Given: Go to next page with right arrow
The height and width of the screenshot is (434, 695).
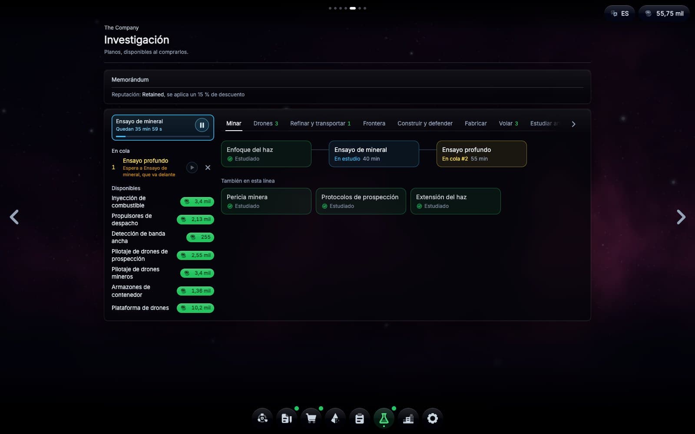Looking at the screenshot, I should (681, 217).
